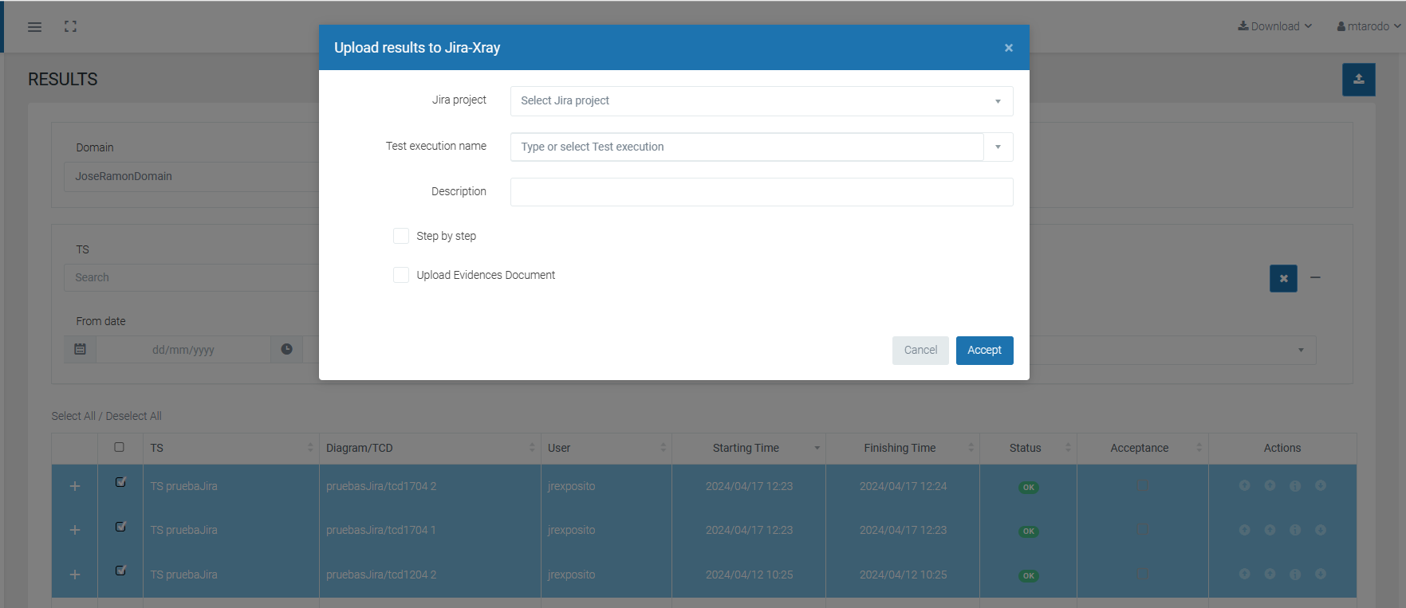This screenshot has height=608, width=1406.
Task: Clear filters with the X button
Action: [1283, 278]
